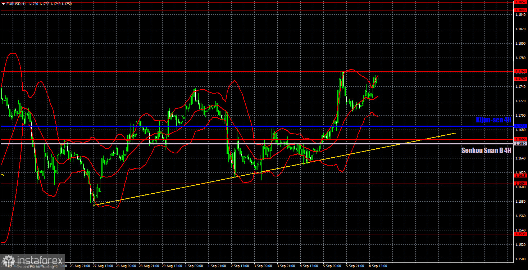Click the 26 Aug 21:00 time label
The width and height of the screenshot is (528, 270).
[x=79, y=266]
